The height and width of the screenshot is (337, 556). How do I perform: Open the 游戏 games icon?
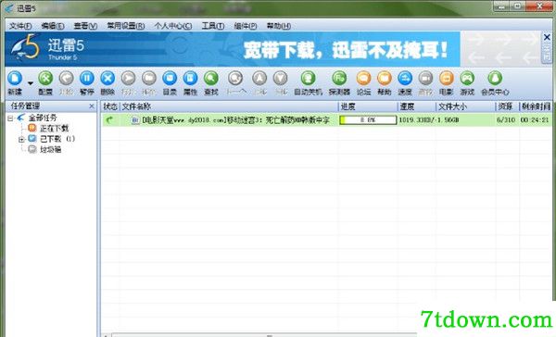(x=467, y=79)
